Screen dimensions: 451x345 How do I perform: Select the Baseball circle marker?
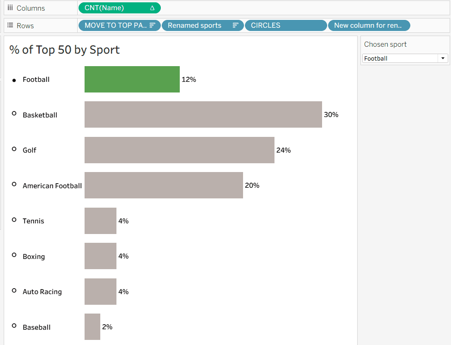[x=14, y=326]
